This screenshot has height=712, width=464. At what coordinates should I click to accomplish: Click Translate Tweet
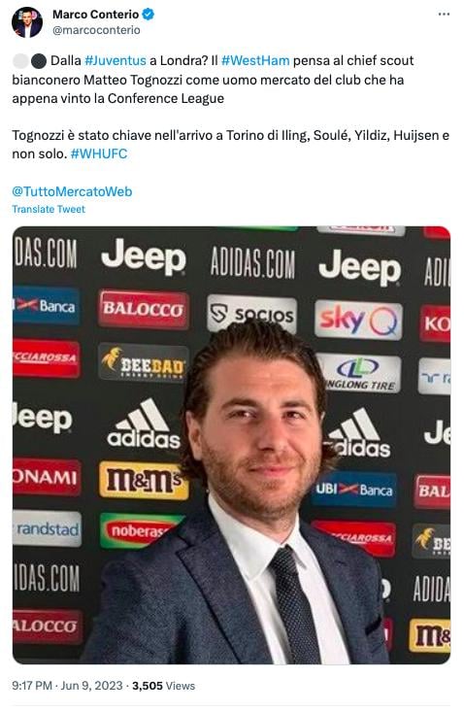click(49, 210)
